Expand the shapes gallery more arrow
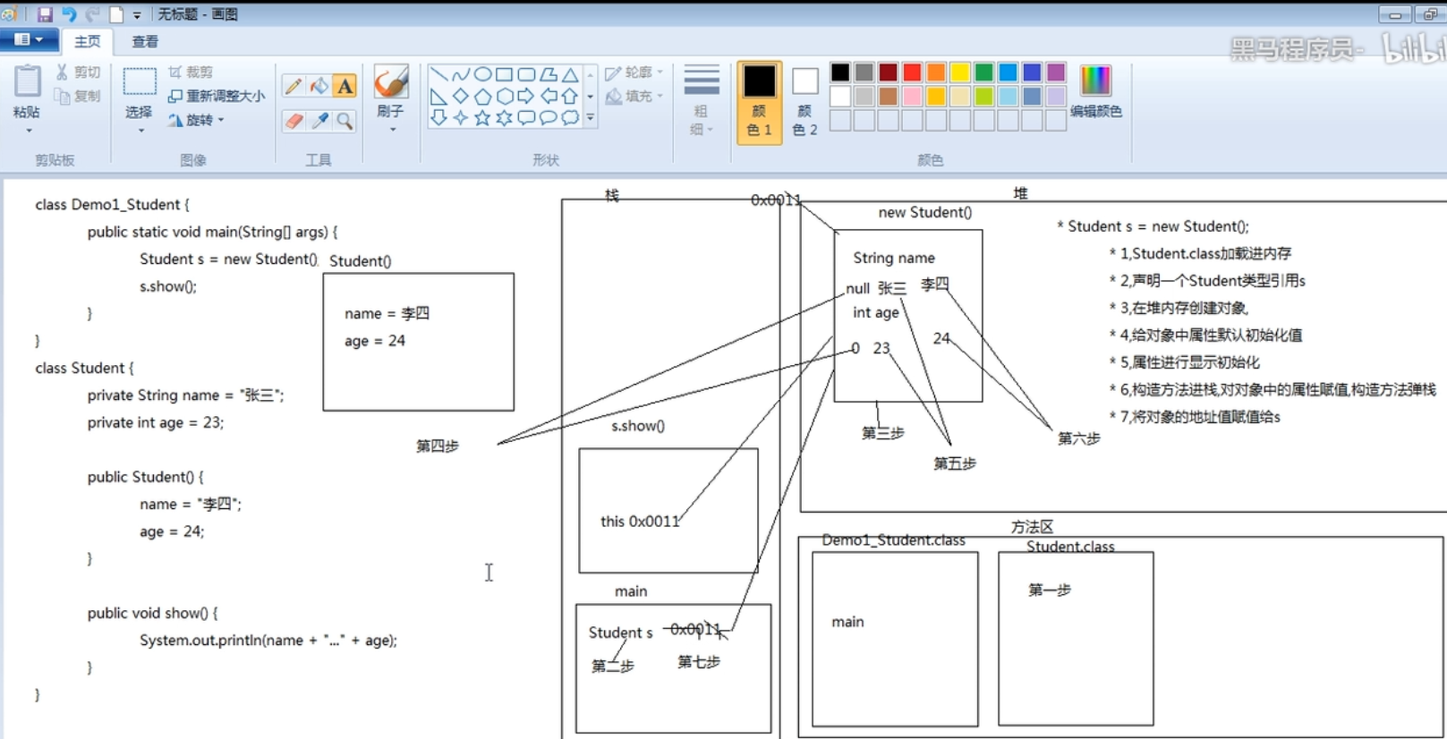Viewport: 1447px width, 739px height. [x=591, y=118]
